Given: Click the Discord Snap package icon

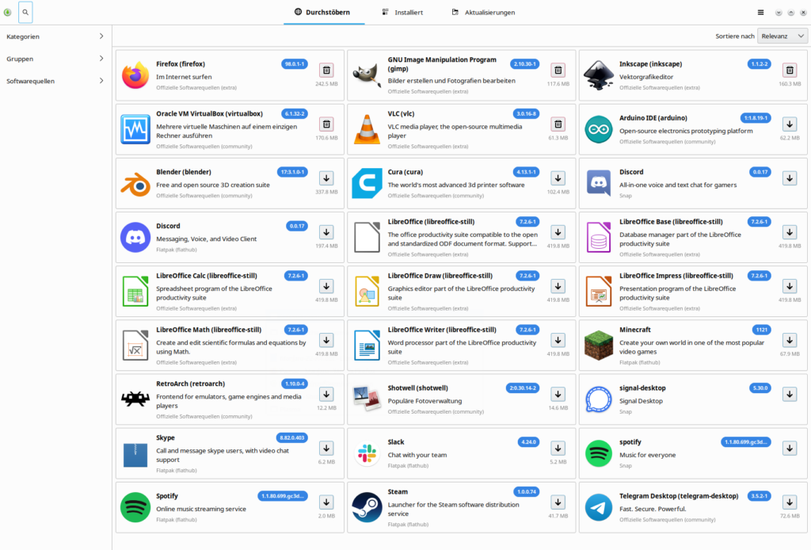Looking at the screenshot, I should [x=599, y=184].
